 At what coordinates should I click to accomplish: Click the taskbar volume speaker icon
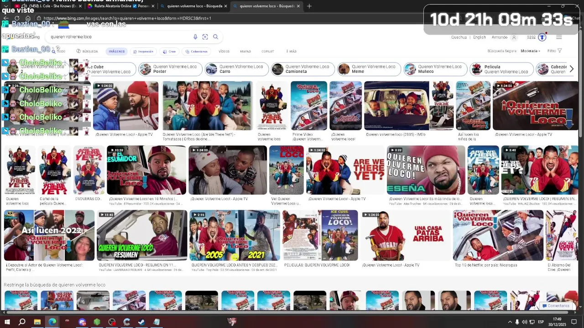point(524,322)
